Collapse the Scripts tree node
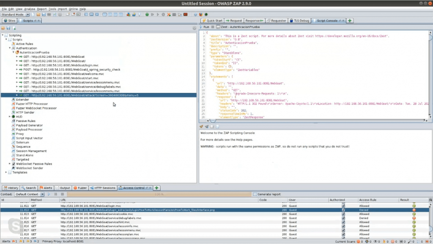 (x=6, y=40)
